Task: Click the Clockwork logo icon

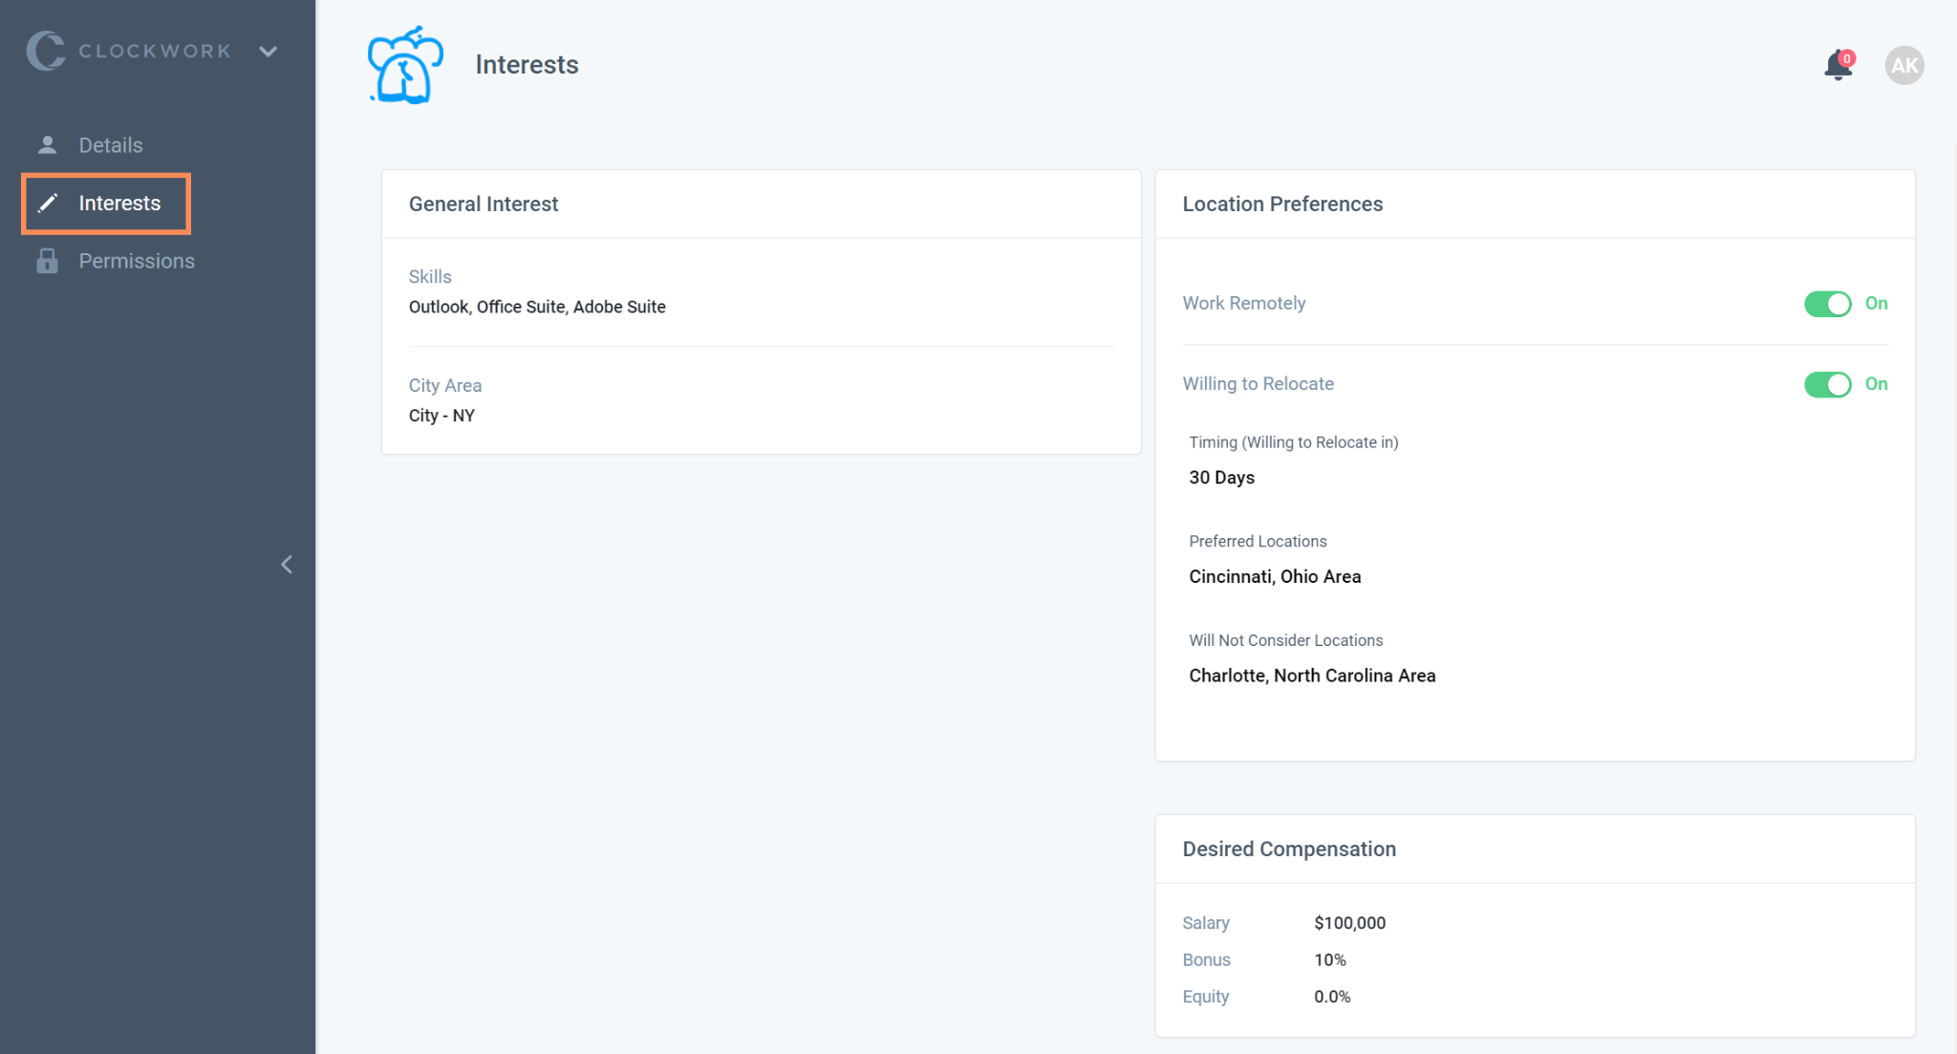Action: point(45,51)
